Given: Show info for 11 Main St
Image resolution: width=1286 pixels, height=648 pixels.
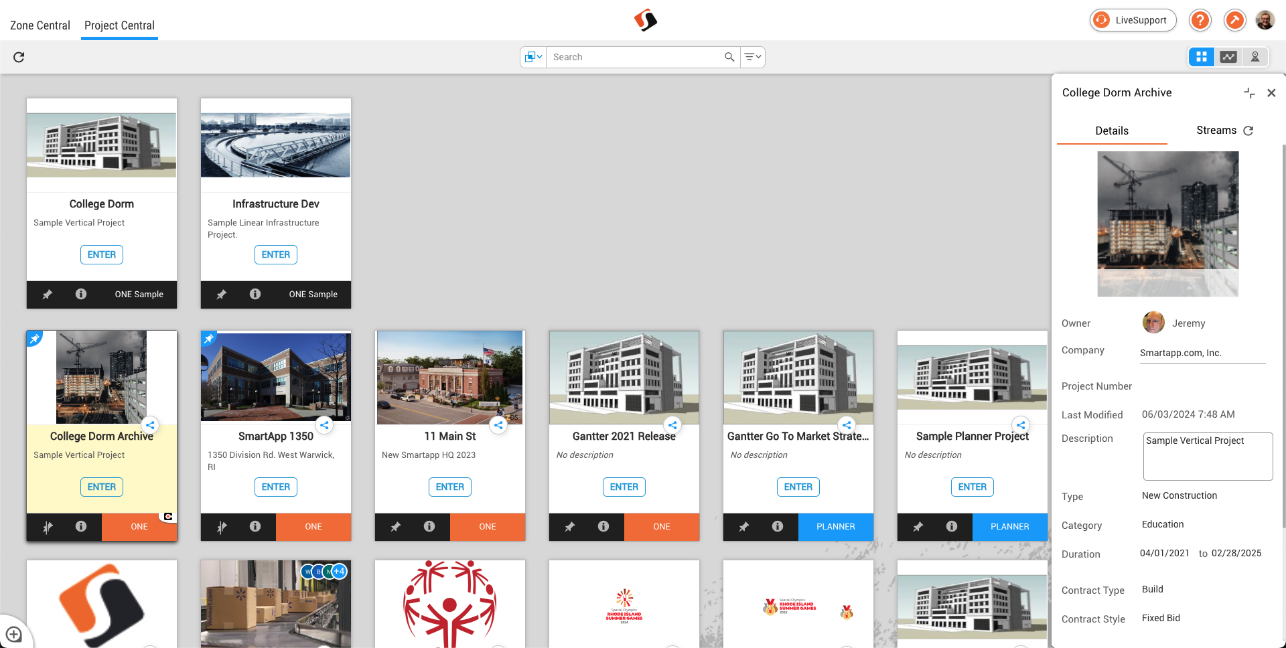Looking at the screenshot, I should (x=429, y=526).
